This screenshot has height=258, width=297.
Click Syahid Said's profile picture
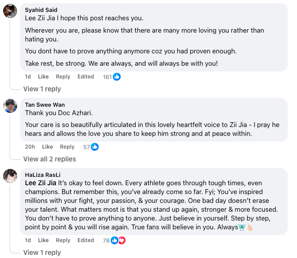tap(10, 11)
